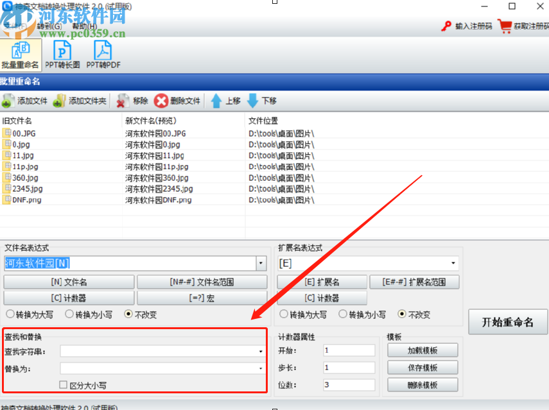The width and height of the screenshot is (549, 410).
Task: Enable the 区分大小写 checkbox
Action: pos(64,385)
